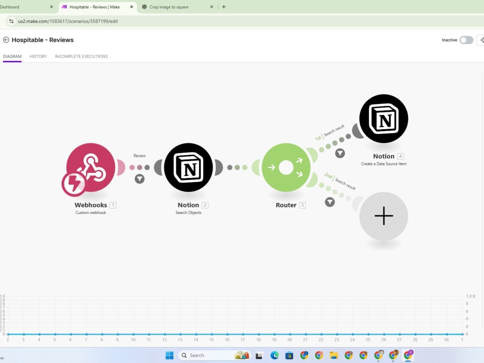
Task: Open the Router module
Action: [x=286, y=167]
